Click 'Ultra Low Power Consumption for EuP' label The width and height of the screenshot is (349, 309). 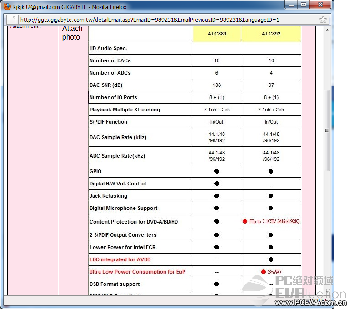coord(137,272)
